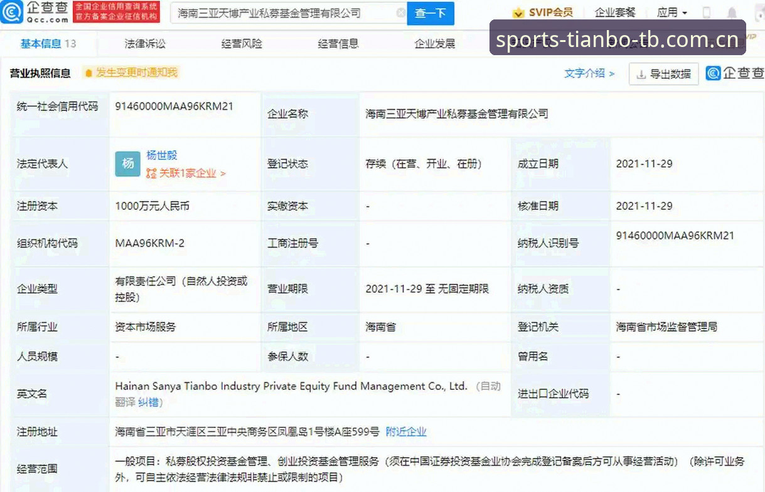Select approval date beside 核准日期
The width and height of the screenshot is (765, 492).
645,206
